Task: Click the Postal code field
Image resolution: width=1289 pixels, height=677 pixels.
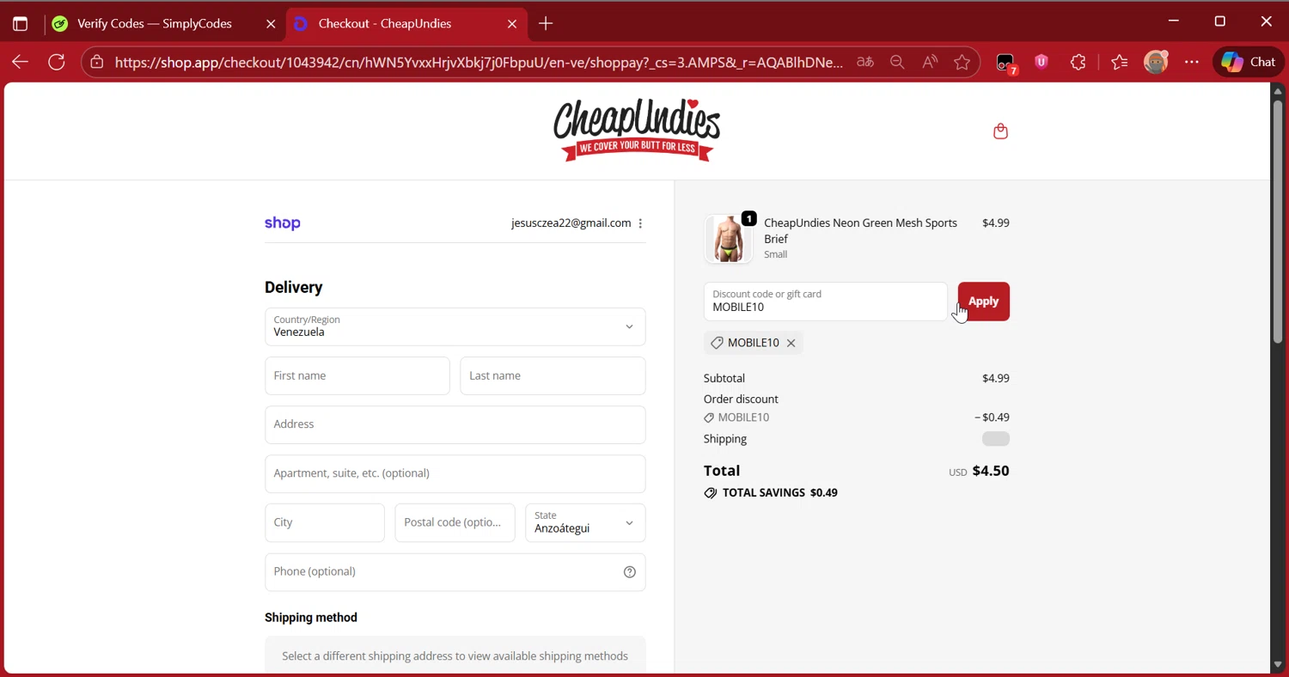Action: (x=455, y=522)
